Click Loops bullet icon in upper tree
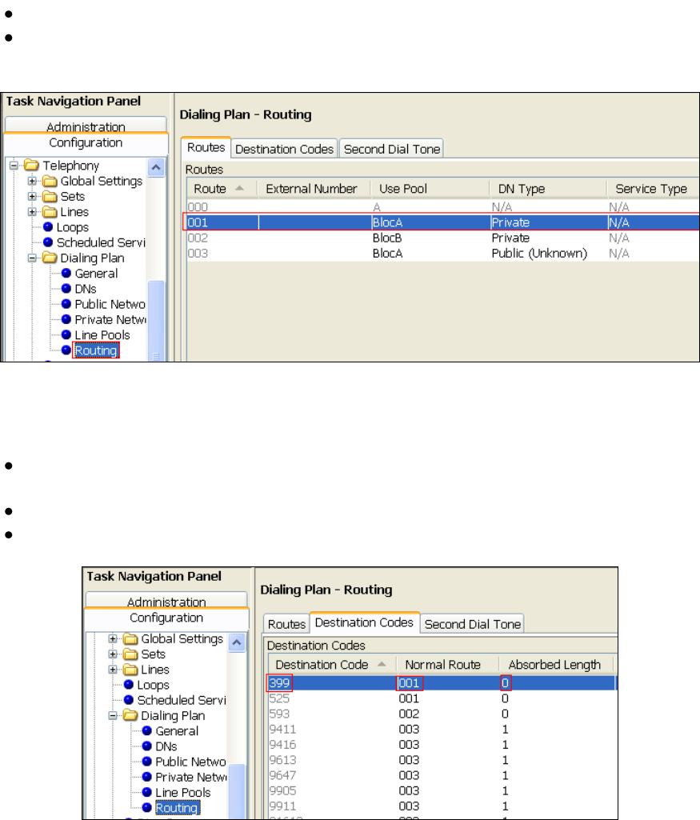The image size is (700, 820). pyautogui.click(x=48, y=227)
